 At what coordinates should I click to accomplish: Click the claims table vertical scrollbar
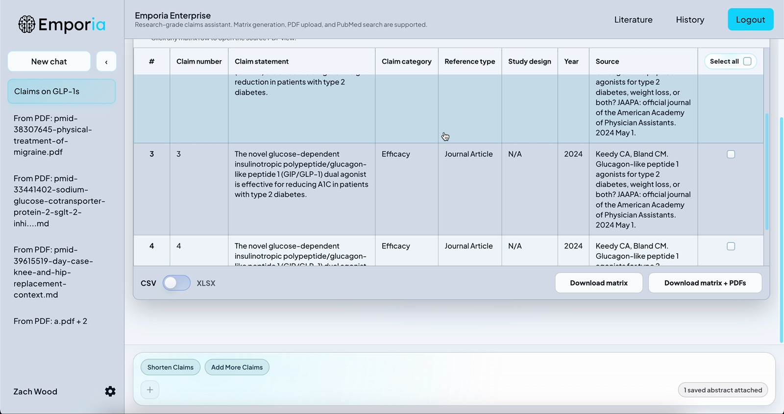tap(767, 171)
